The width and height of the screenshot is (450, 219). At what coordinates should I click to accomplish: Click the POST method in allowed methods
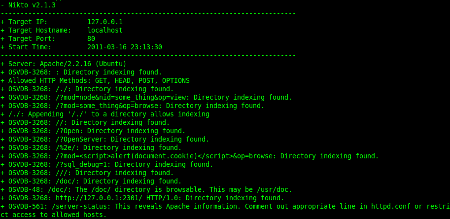point(148,80)
